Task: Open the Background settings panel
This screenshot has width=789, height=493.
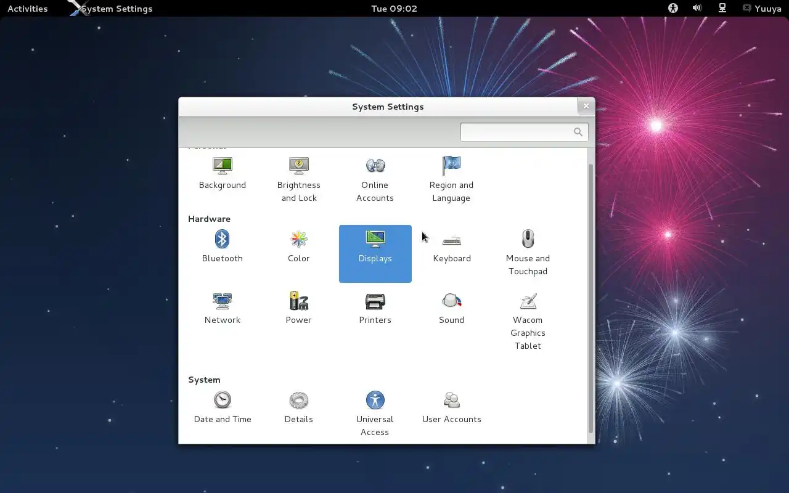Action: 223,173
